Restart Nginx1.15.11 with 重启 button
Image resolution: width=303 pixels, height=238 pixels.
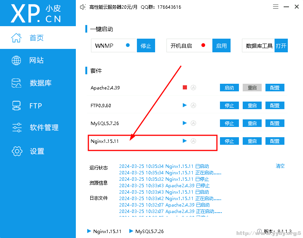point(252,141)
